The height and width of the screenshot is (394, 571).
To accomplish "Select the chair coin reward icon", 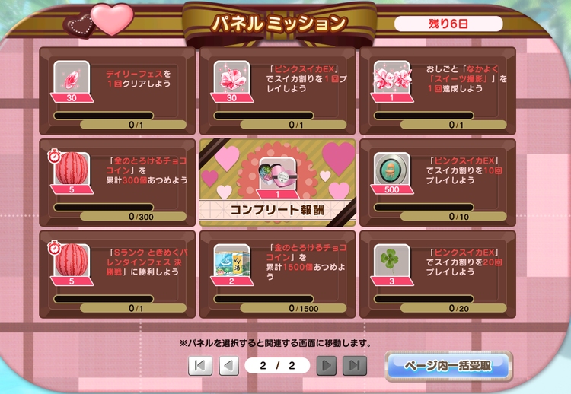I will (392, 169).
